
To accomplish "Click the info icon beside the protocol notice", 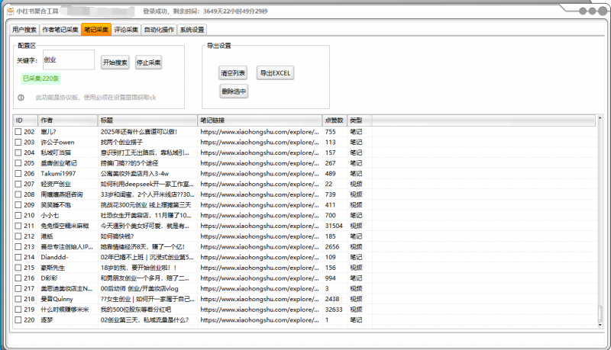I will tap(21, 98).
